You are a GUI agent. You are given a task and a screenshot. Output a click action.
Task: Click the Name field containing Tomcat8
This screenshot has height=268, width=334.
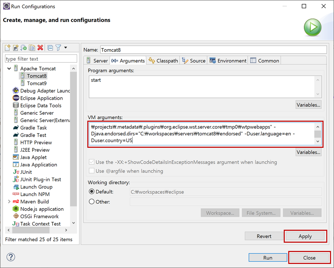(x=214, y=50)
